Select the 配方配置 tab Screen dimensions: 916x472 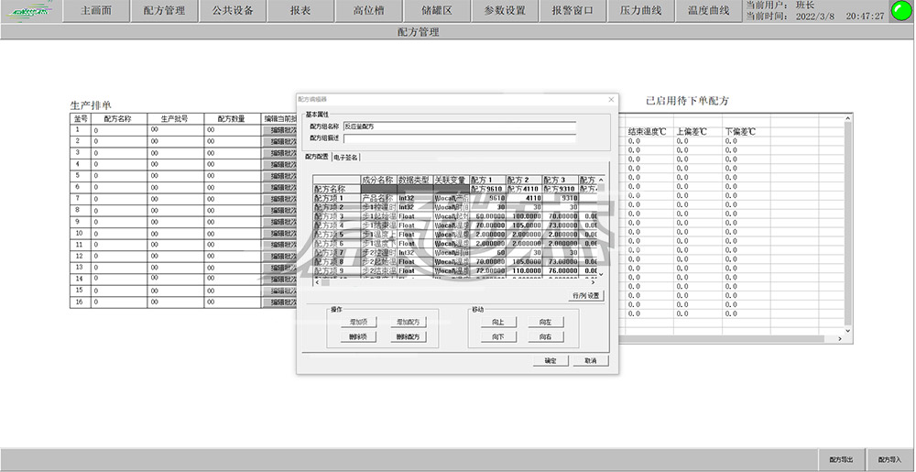[316, 157]
